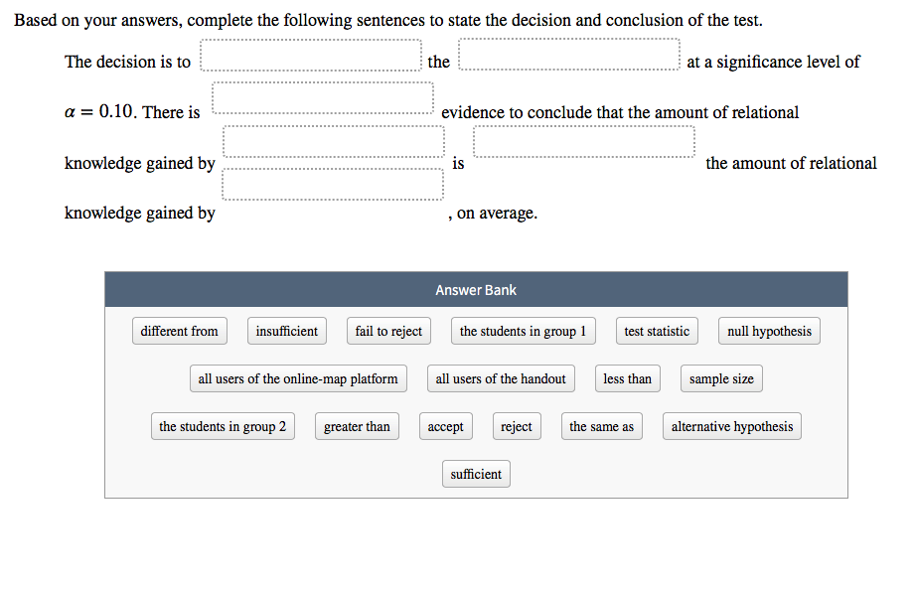
Task: Select 'the students in group 1' tile
Action: [x=523, y=331]
